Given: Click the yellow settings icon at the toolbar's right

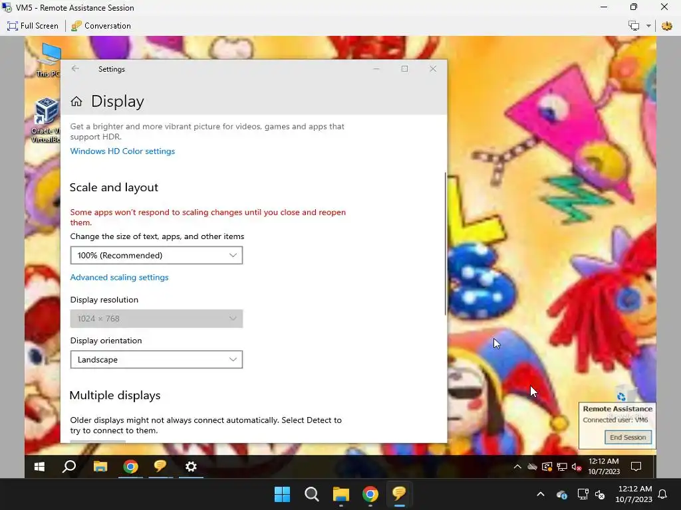Looking at the screenshot, I should tap(666, 26).
